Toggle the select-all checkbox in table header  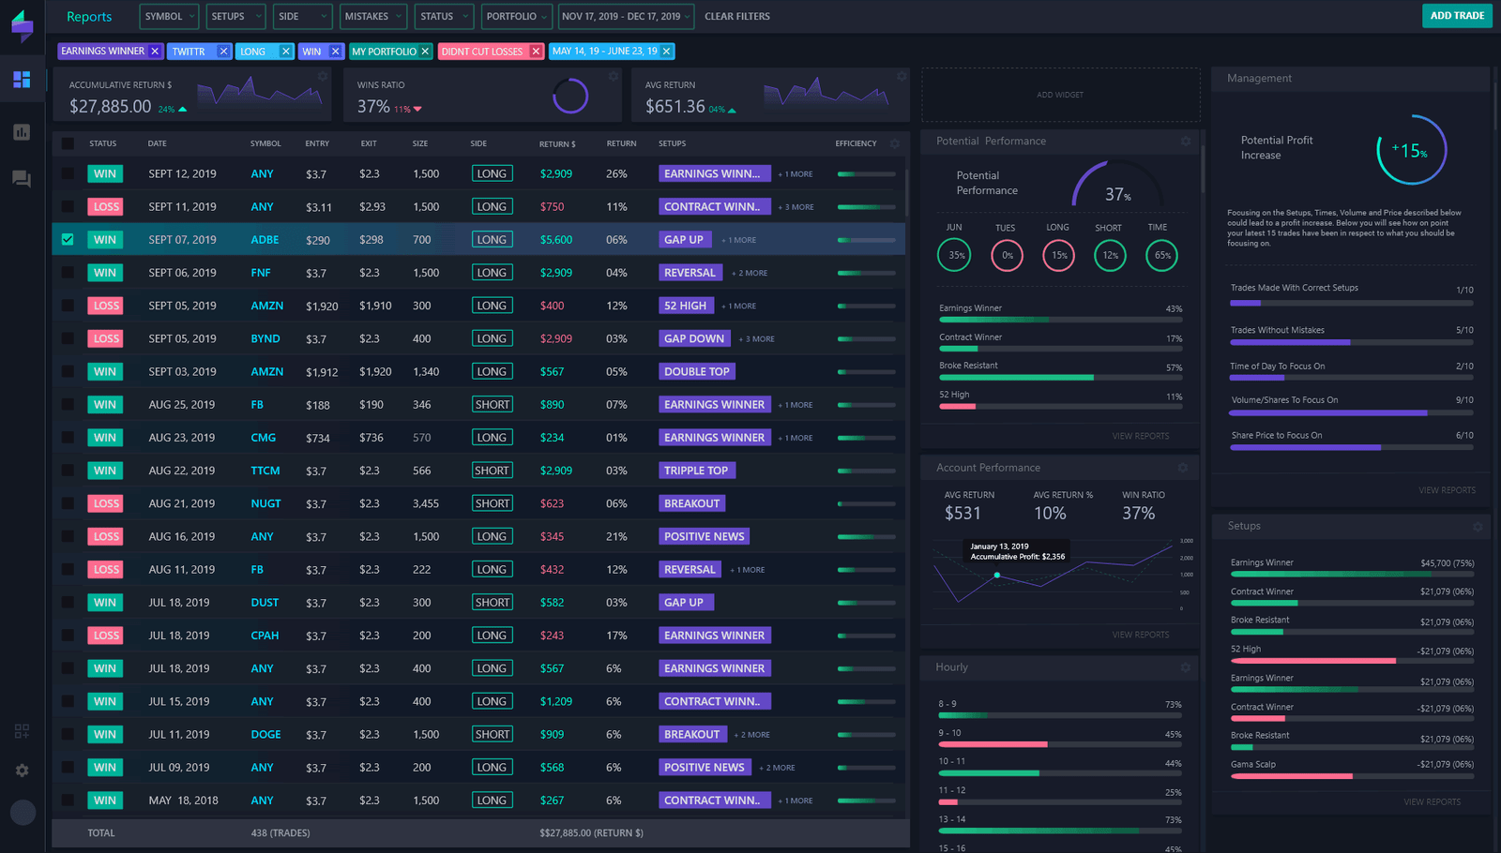(67, 142)
